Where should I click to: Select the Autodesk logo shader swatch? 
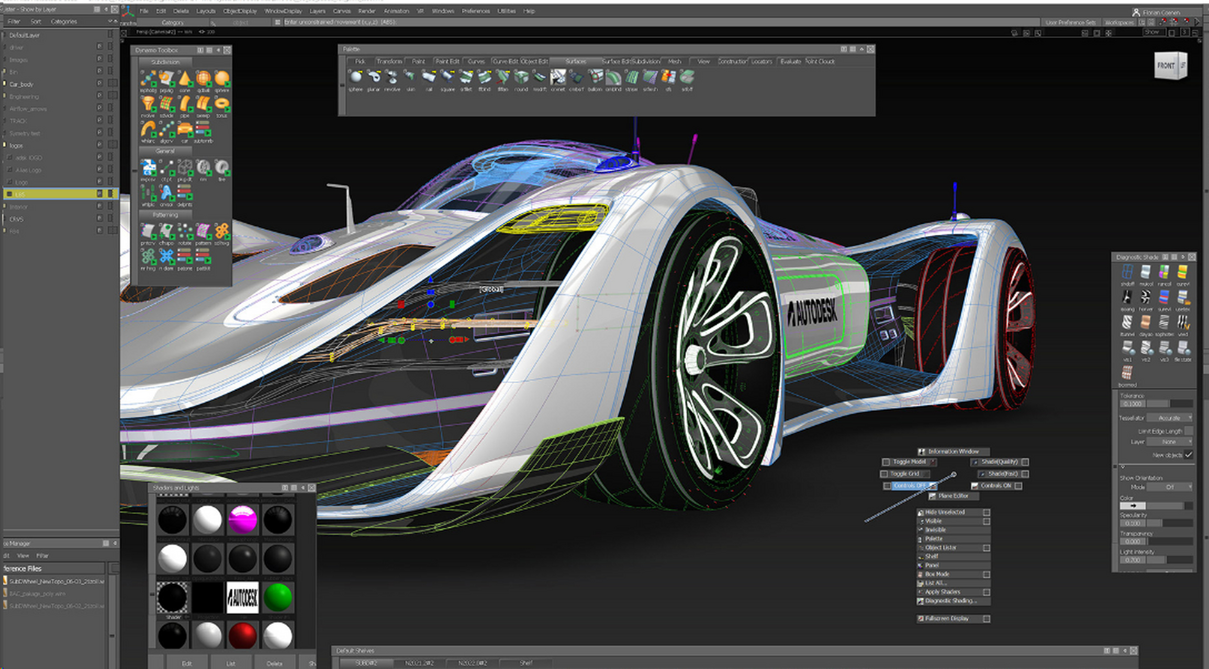point(242,597)
